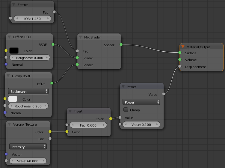The image size is (225, 168).
Task: Increase Fresnel IOR with right arrow
Action: 48,19
